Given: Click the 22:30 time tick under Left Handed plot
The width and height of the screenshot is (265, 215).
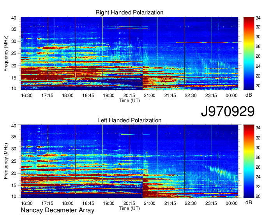Looking at the screenshot, I should pos(191,203).
